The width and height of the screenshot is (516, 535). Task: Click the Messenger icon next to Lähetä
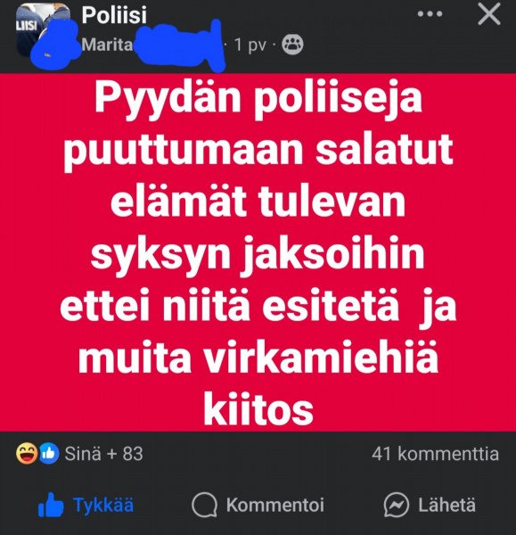(396, 505)
